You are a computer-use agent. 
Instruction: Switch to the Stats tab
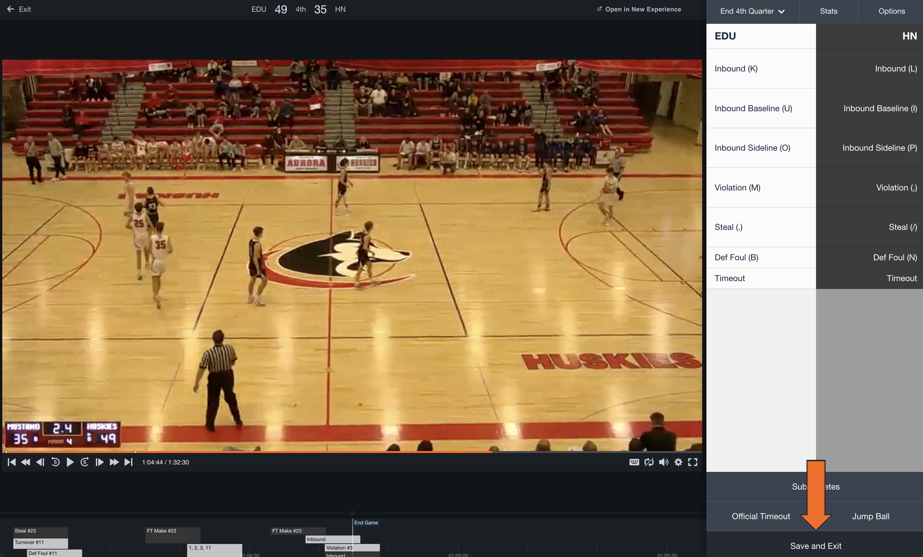(x=829, y=11)
